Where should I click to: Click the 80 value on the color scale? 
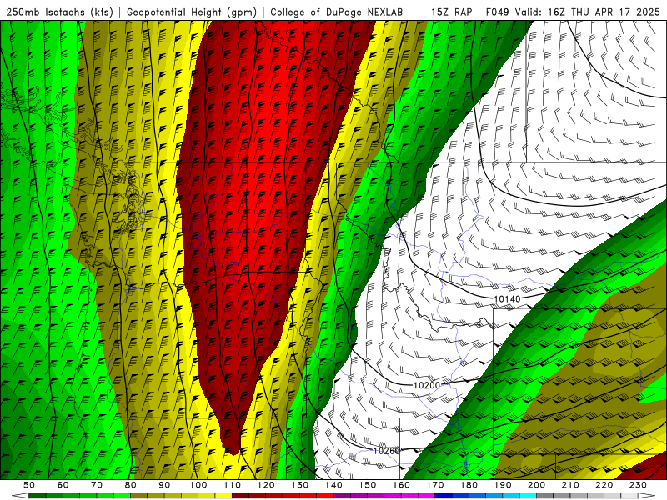[131, 485]
